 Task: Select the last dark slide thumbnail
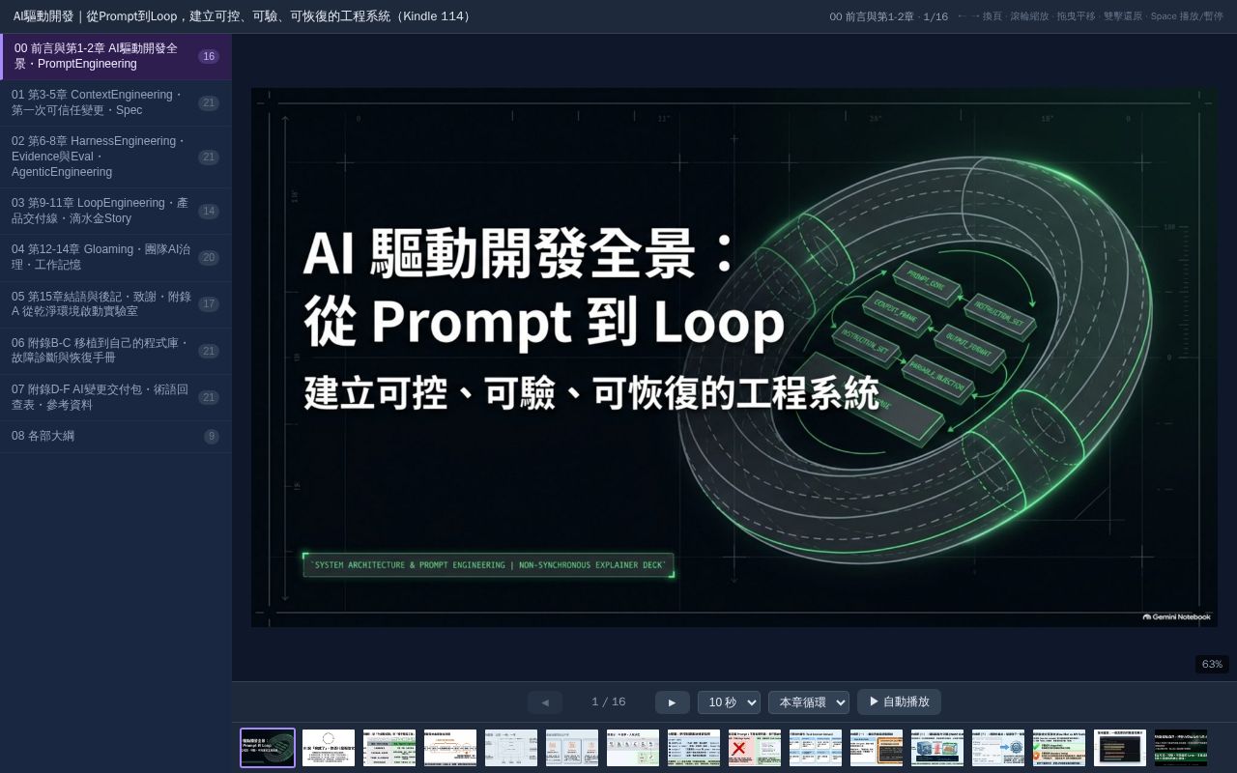(x=1181, y=748)
